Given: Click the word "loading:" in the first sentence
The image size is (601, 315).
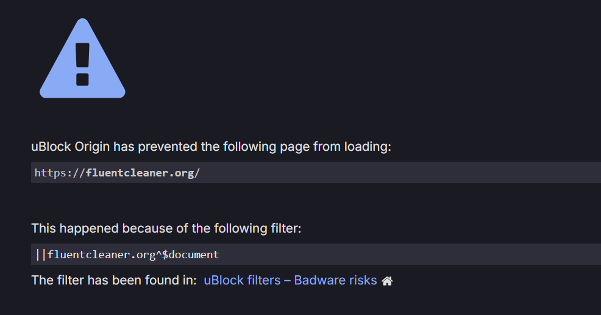Looking at the screenshot, I should [x=368, y=147].
